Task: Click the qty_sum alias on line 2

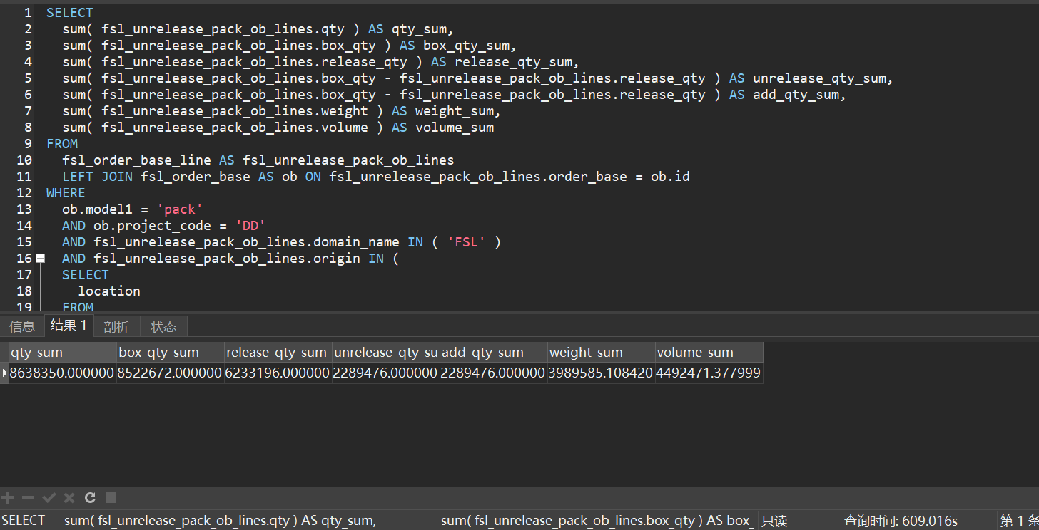Action: click(x=419, y=29)
